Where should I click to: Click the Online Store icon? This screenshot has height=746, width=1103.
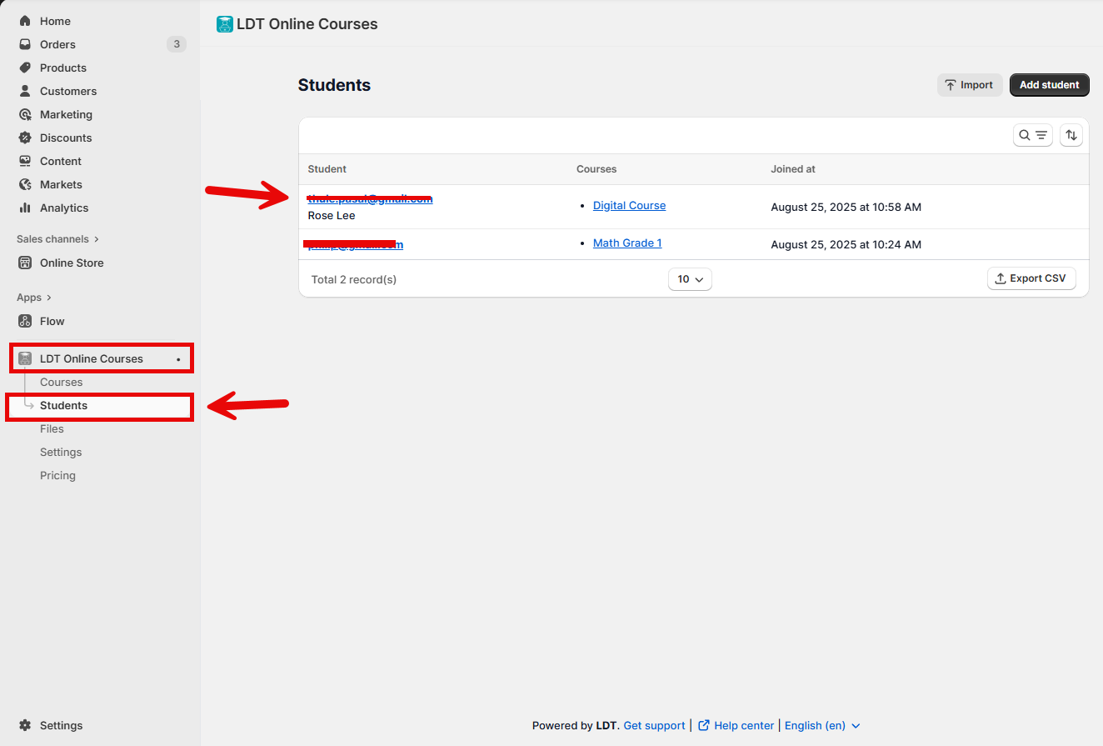(x=25, y=263)
